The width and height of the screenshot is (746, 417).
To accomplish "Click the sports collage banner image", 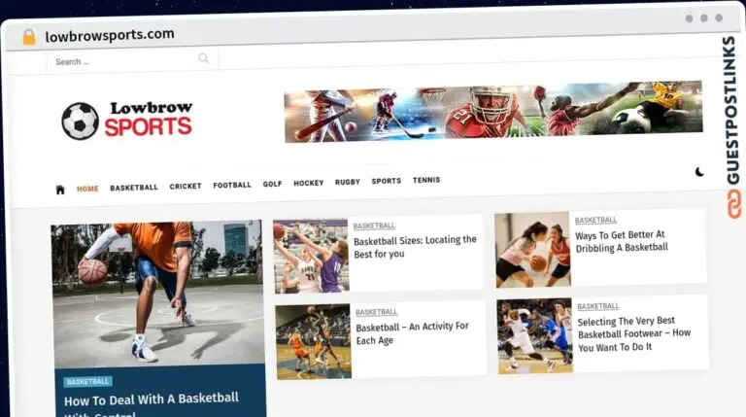I will point(493,113).
